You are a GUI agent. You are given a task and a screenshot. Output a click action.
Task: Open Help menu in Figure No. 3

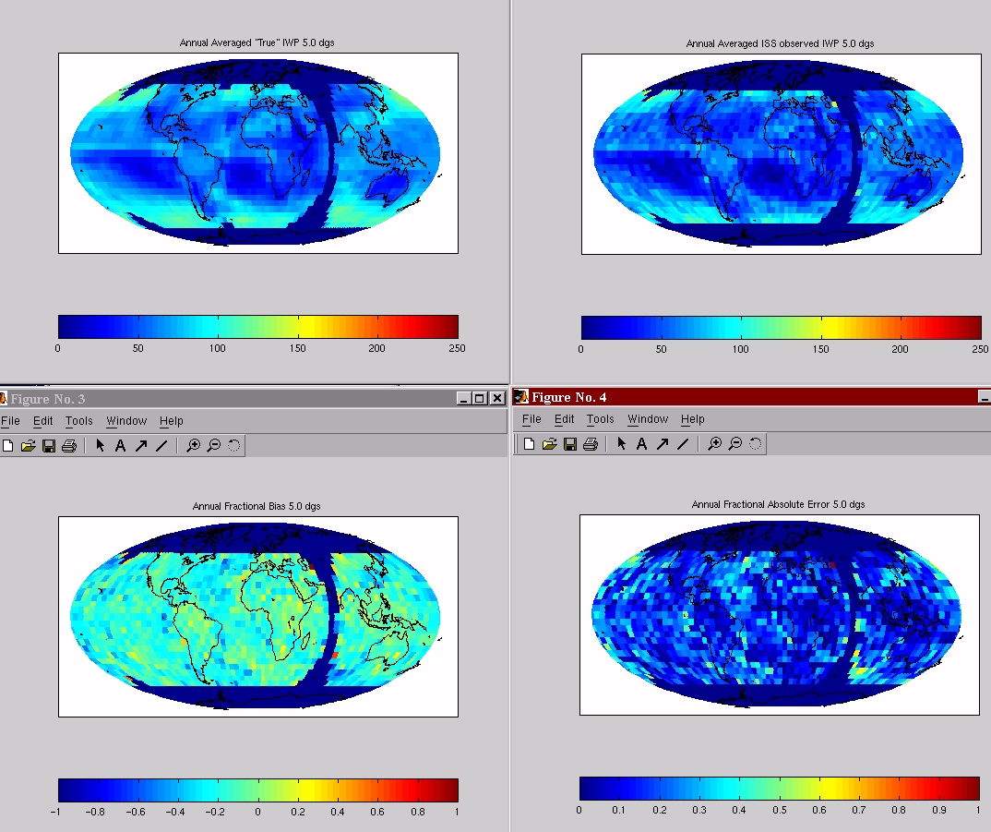pos(172,421)
